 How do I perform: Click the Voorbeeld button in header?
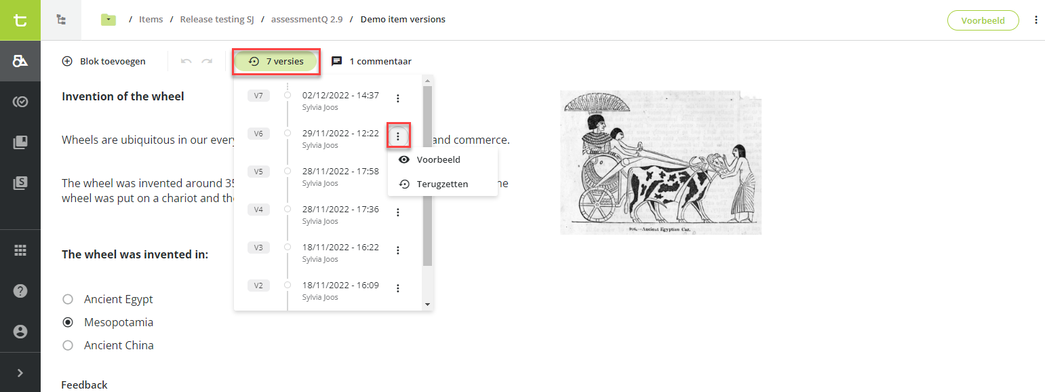(983, 20)
